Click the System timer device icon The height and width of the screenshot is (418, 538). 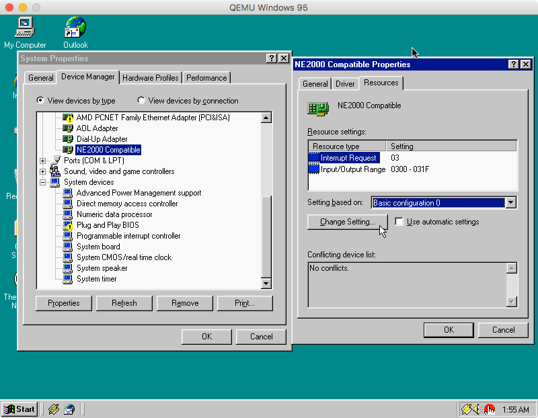(x=68, y=278)
